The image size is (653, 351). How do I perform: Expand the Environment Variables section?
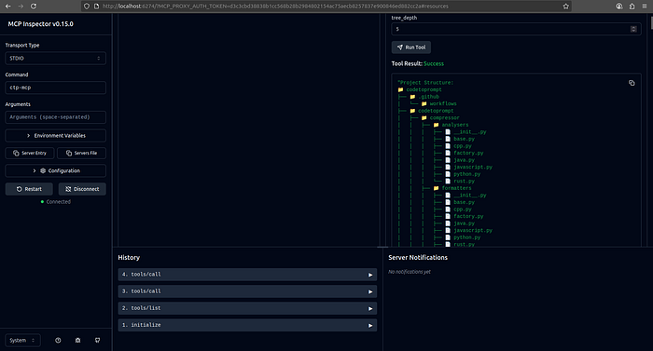click(x=55, y=136)
